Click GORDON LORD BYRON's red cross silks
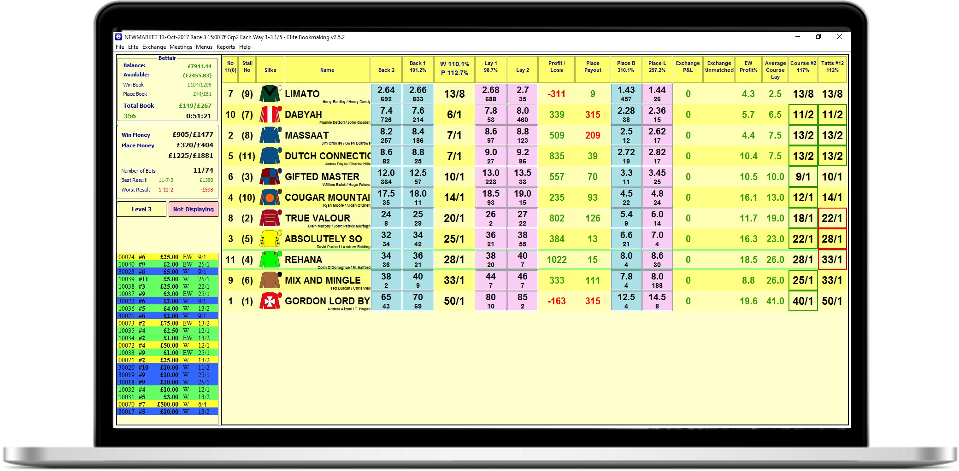 click(270, 301)
